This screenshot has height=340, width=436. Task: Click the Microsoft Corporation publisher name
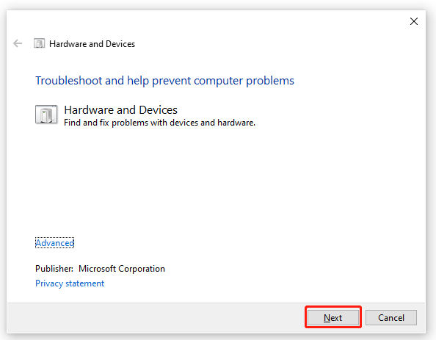(x=122, y=269)
